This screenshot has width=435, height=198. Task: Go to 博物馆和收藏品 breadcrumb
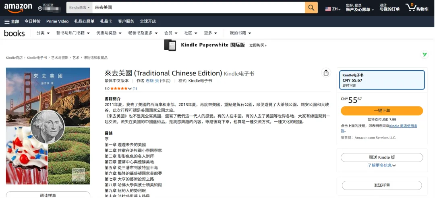(x=95, y=58)
